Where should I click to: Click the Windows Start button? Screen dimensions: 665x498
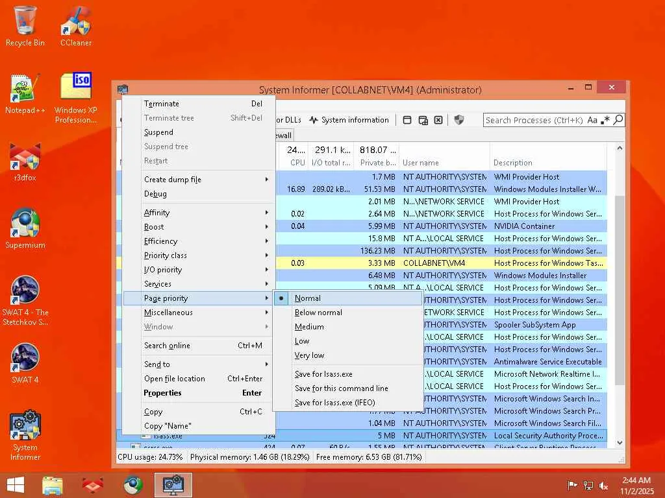click(x=16, y=485)
